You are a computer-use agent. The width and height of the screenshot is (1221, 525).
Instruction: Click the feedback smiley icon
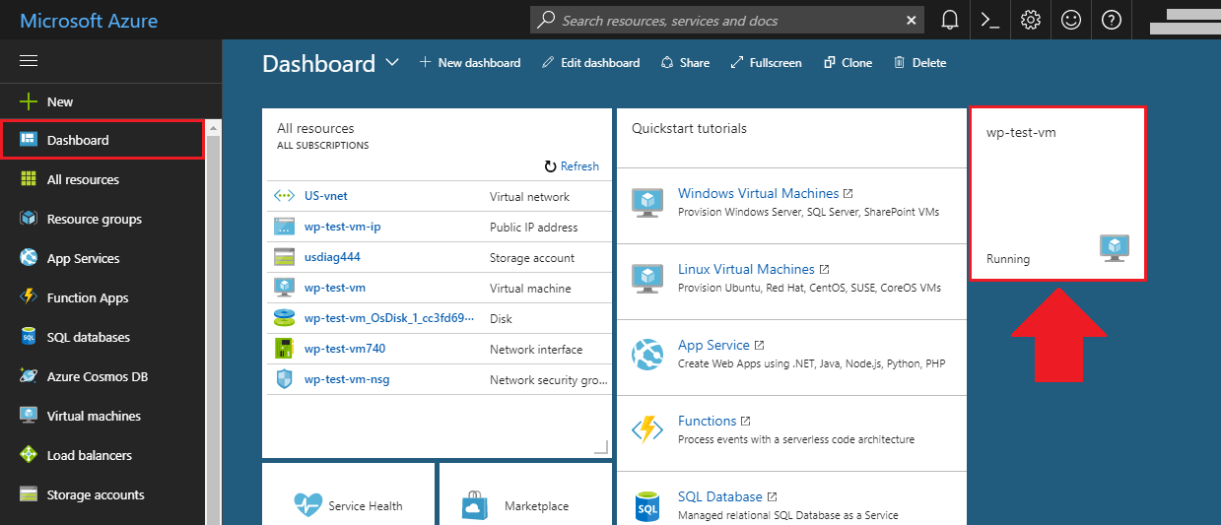coord(1071,20)
